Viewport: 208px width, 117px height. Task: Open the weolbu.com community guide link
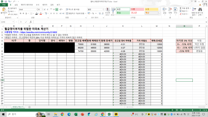tap(39, 32)
